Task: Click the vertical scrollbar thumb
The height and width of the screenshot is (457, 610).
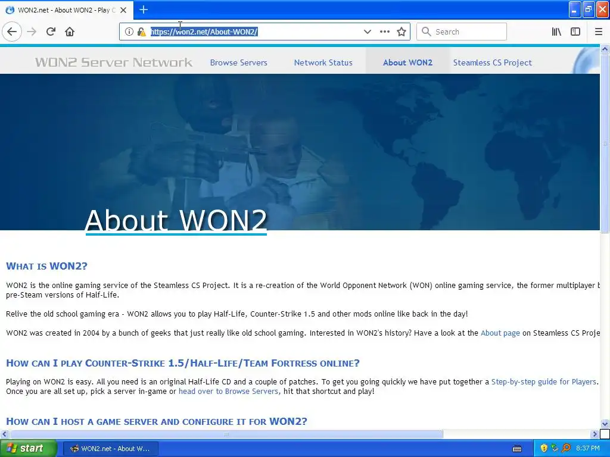Action: [x=605, y=144]
